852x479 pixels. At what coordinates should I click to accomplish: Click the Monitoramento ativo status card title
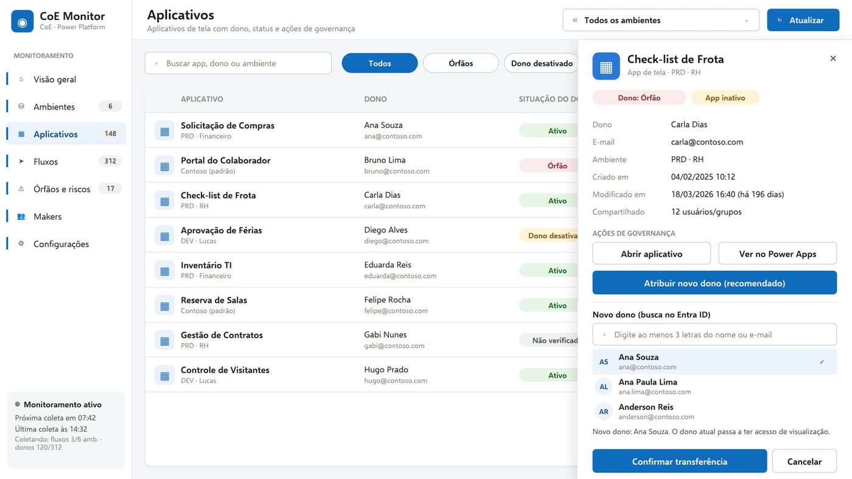point(63,405)
